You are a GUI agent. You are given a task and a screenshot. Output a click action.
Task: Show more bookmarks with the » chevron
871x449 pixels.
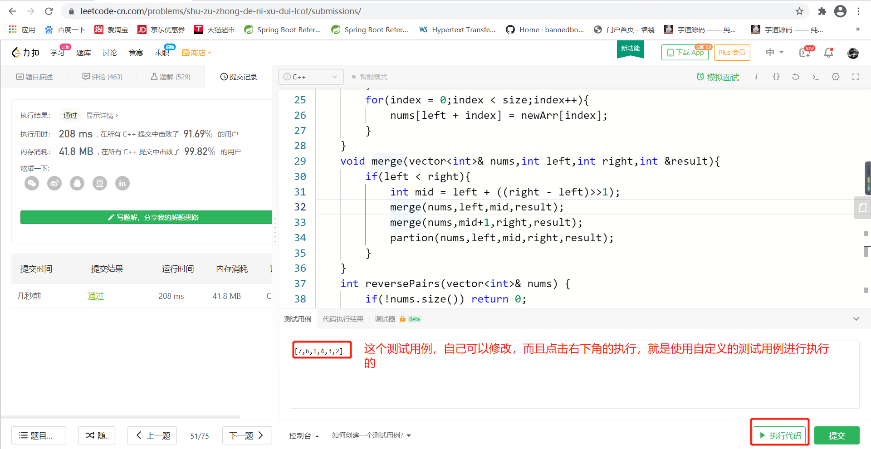(x=858, y=29)
